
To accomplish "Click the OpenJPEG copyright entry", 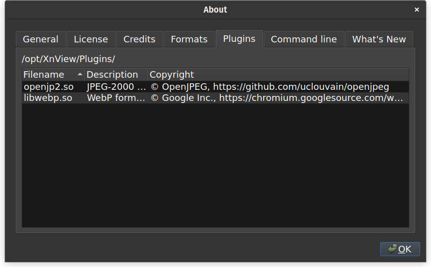I will (270, 87).
